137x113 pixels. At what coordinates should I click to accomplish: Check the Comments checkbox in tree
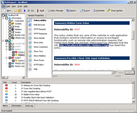coord(10,21)
